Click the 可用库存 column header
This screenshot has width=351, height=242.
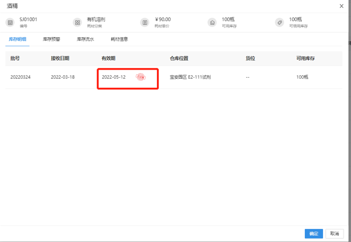point(305,58)
